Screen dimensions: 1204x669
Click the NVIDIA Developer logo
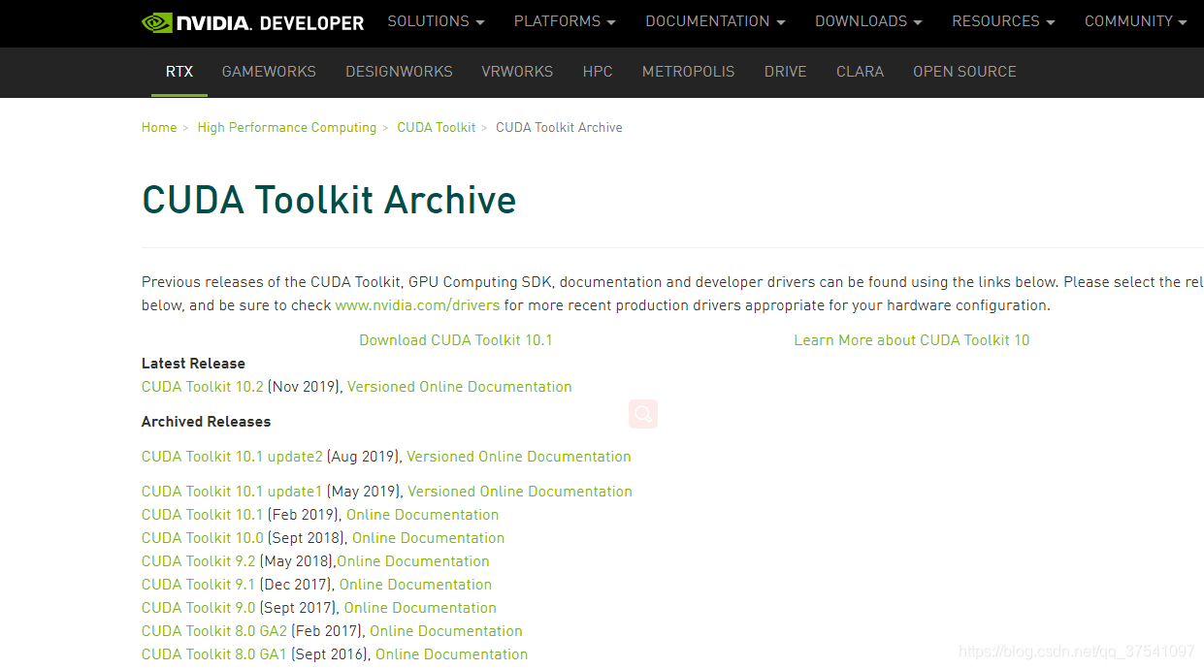click(x=253, y=22)
